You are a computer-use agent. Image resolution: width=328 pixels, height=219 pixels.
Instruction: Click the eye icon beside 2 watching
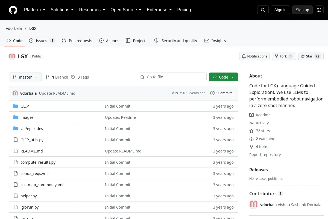pyautogui.click(x=251, y=139)
